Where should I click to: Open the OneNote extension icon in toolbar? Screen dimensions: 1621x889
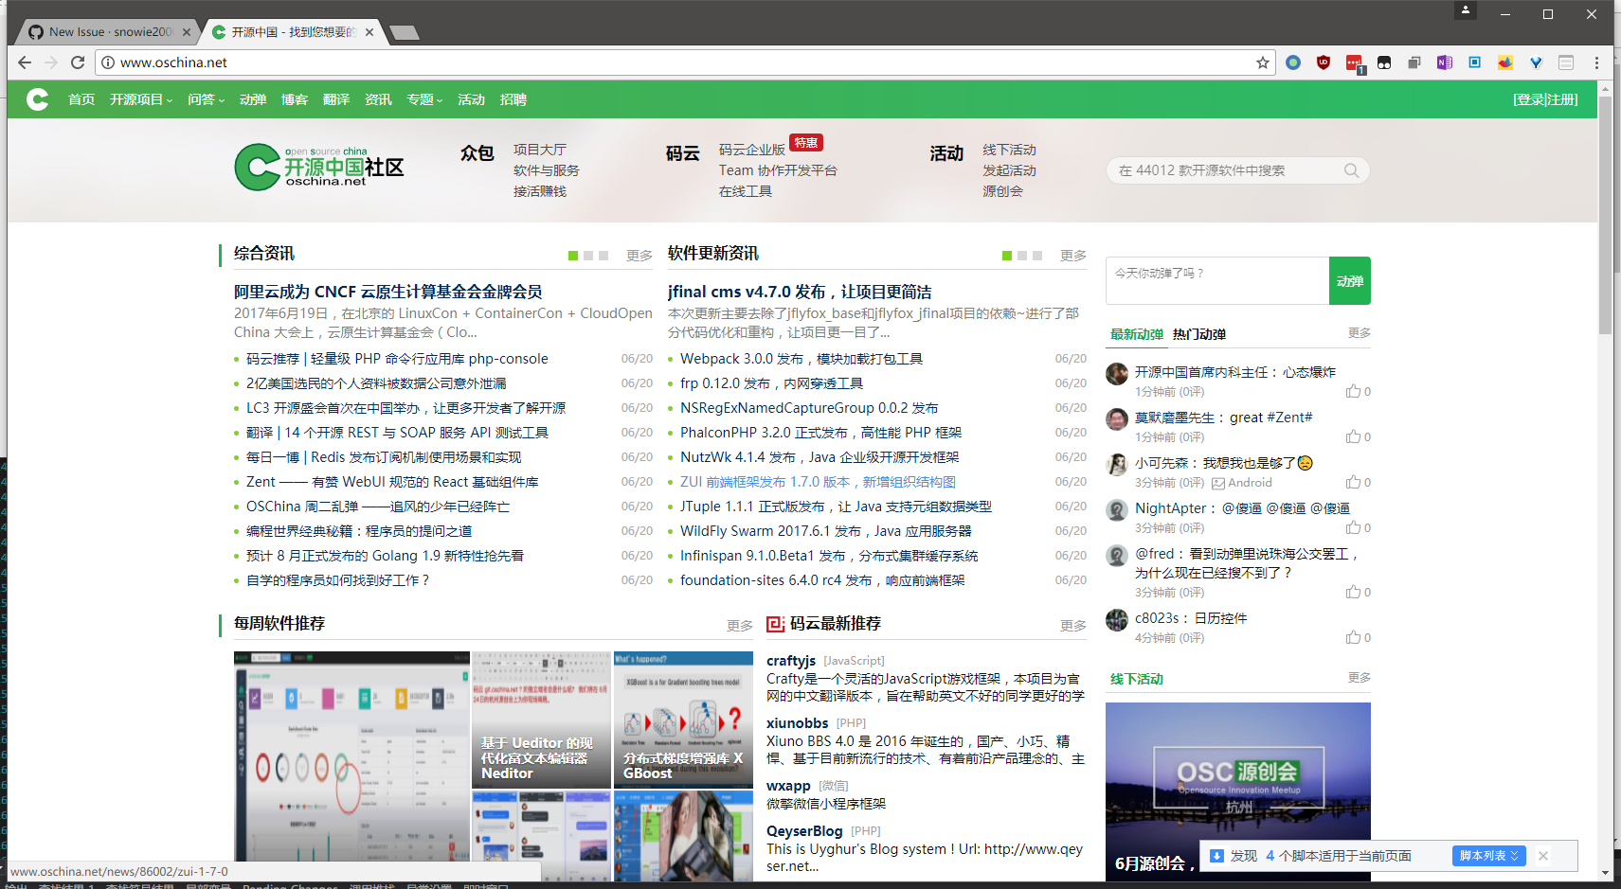coord(1444,62)
